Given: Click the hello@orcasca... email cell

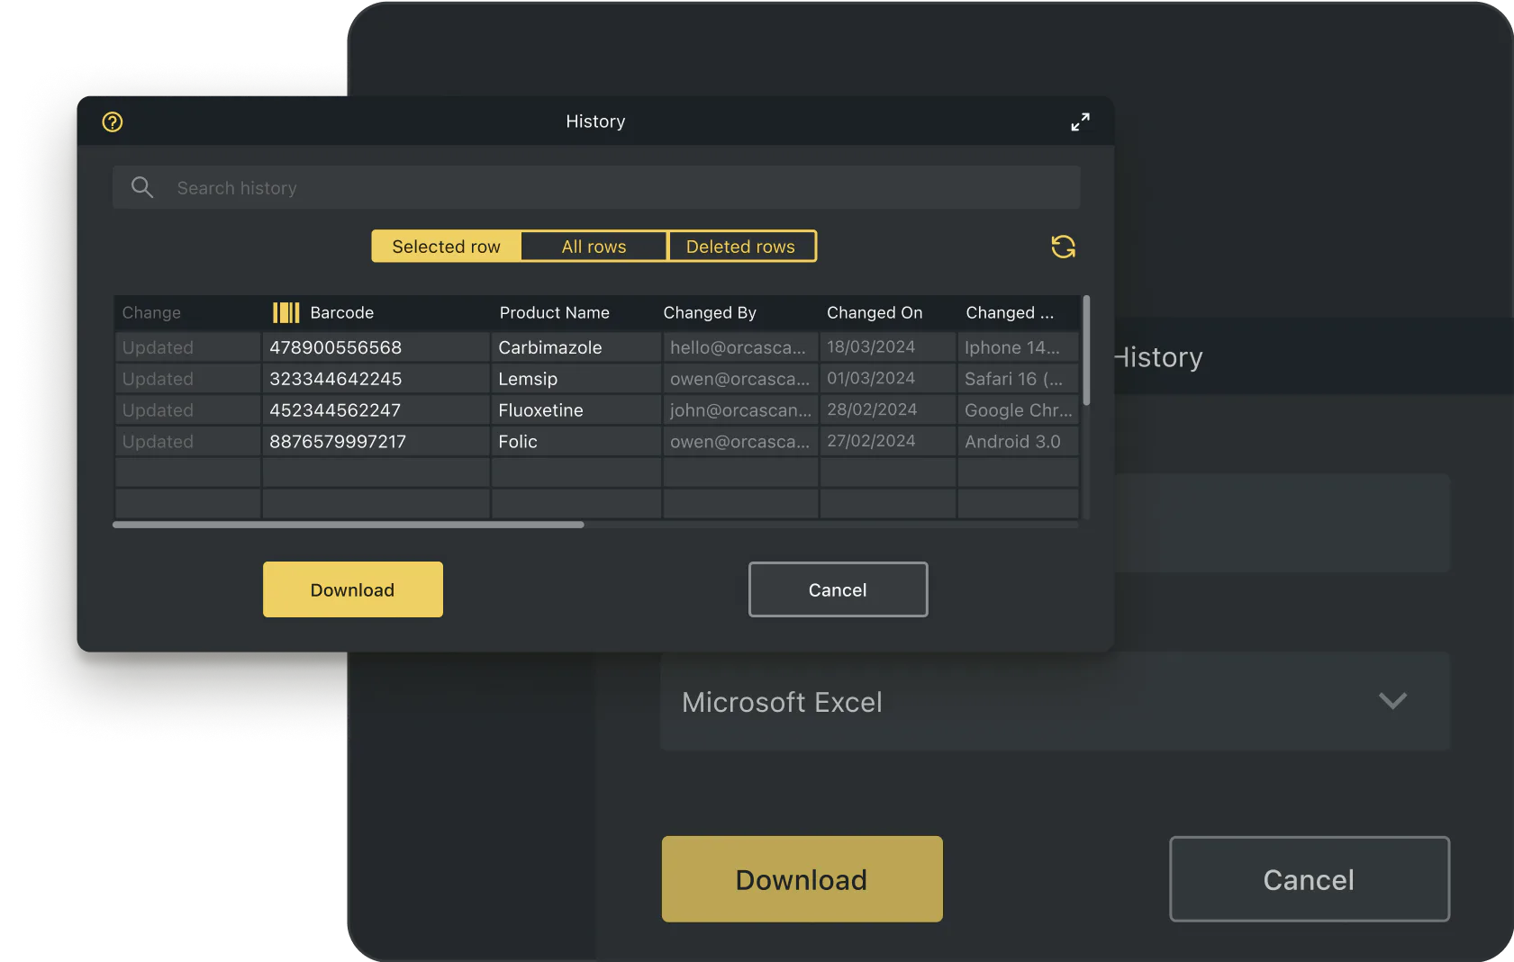Looking at the screenshot, I should click(x=740, y=347).
